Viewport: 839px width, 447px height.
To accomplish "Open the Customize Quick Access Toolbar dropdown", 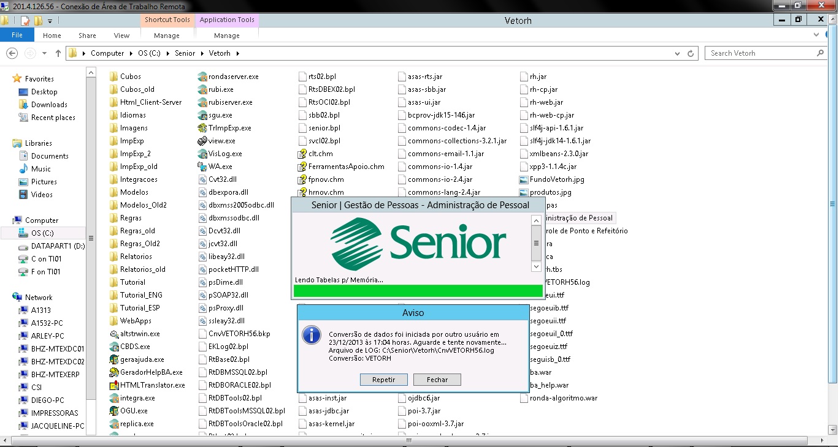I will click(x=50, y=21).
